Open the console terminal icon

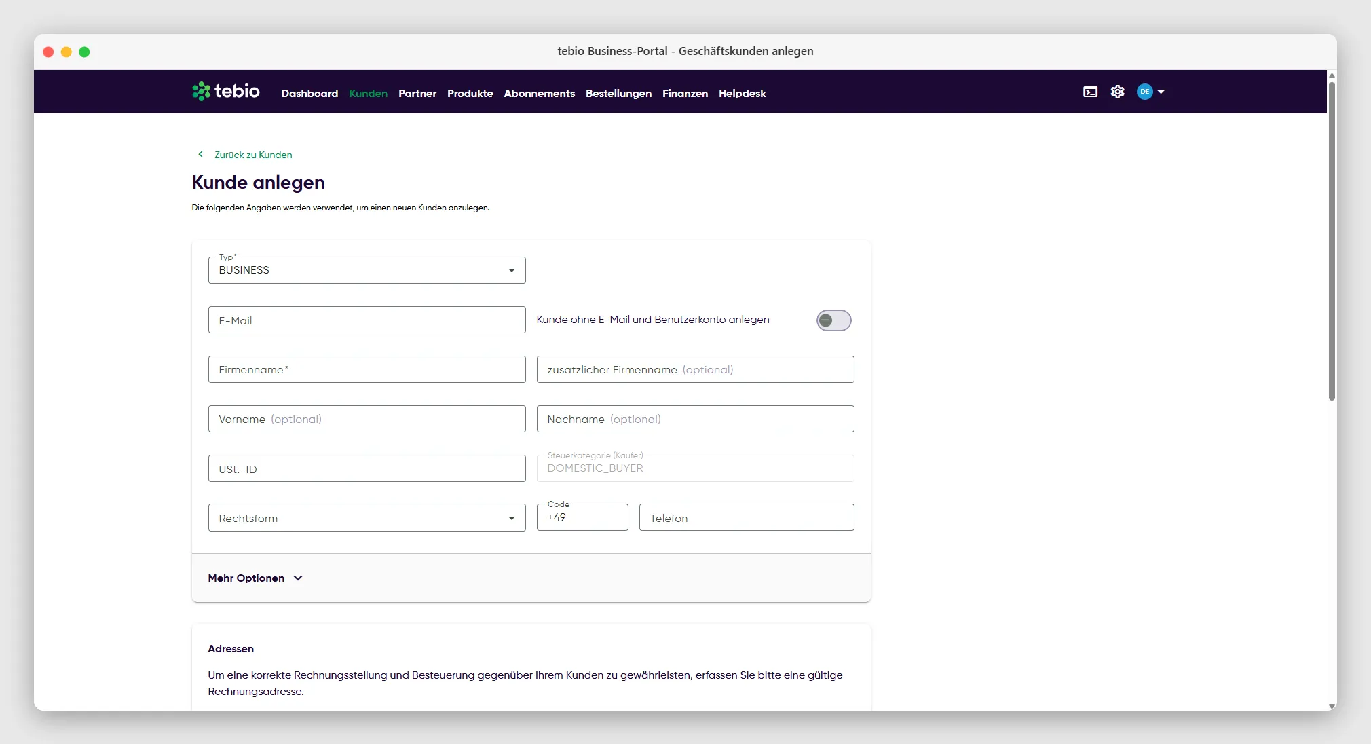1090,92
